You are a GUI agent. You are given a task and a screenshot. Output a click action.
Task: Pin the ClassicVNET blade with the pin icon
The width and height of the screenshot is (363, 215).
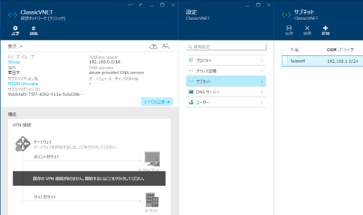(140, 5)
